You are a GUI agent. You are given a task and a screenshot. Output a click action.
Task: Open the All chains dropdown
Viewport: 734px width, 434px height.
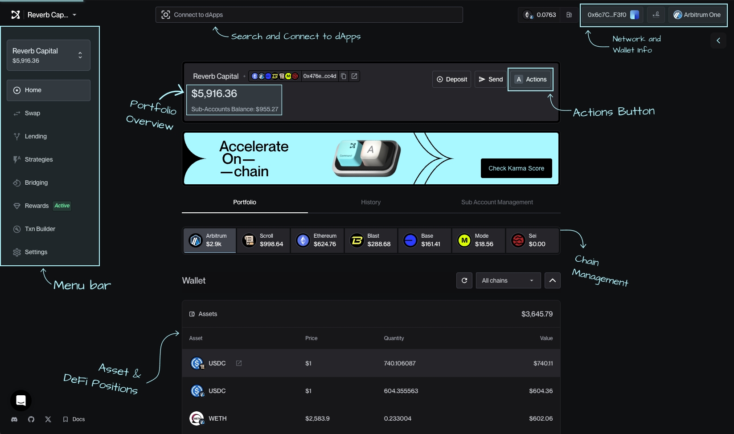[508, 280]
